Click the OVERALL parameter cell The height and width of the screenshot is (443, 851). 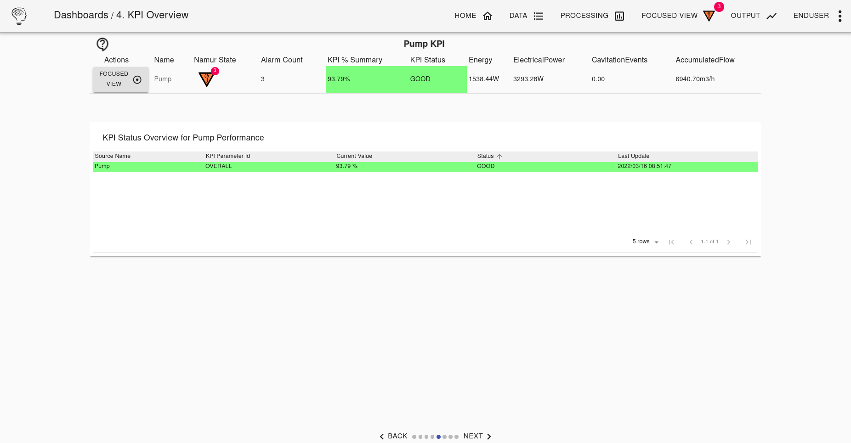[219, 166]
